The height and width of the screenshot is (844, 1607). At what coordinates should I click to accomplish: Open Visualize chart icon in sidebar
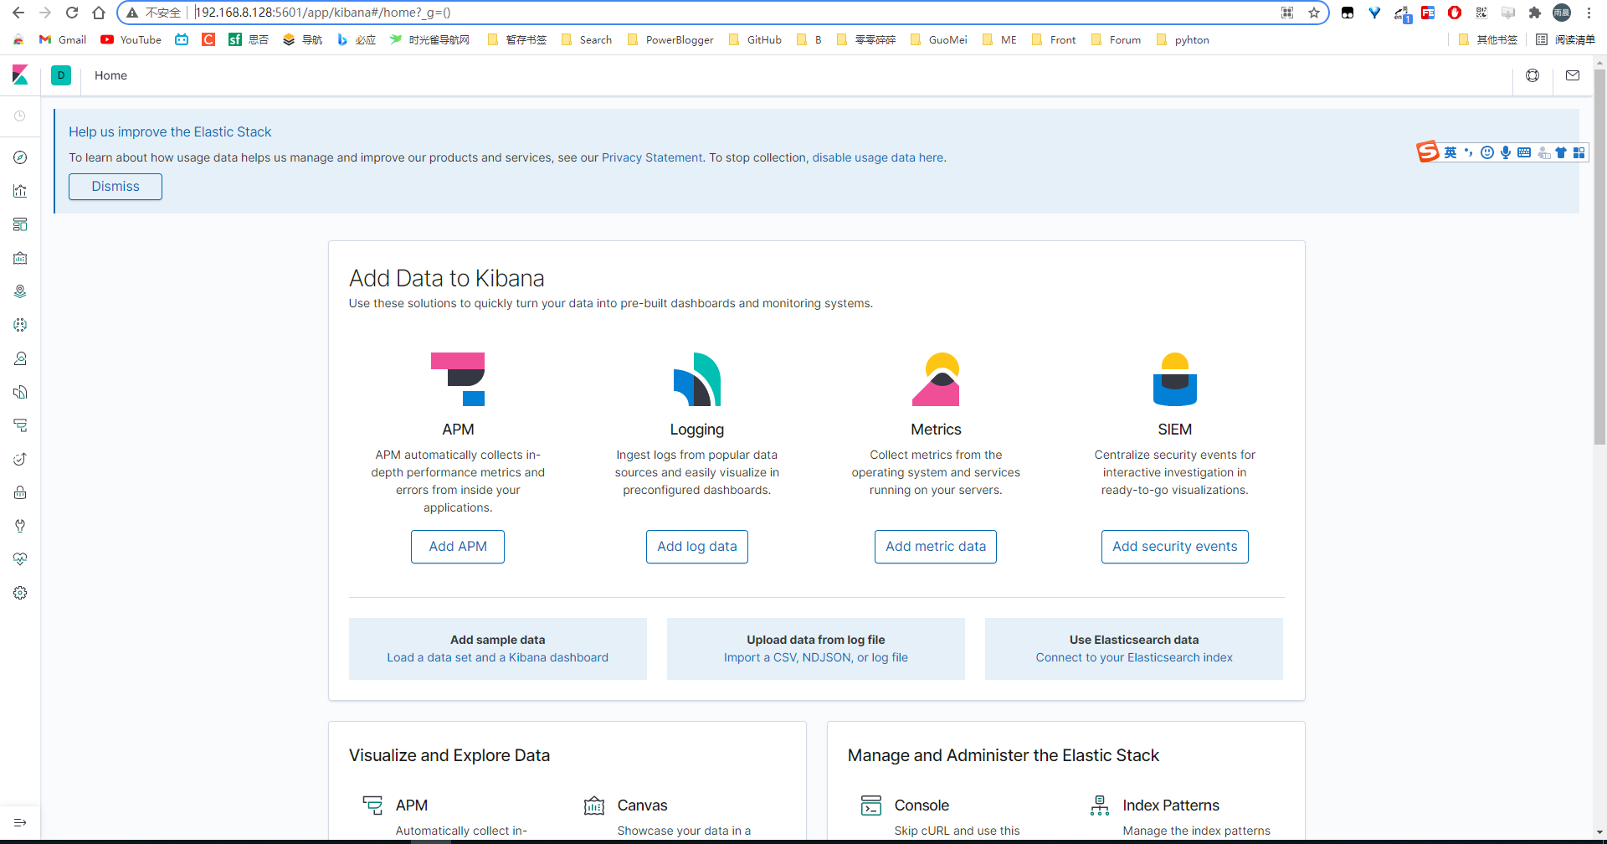[x=20, y=191]
